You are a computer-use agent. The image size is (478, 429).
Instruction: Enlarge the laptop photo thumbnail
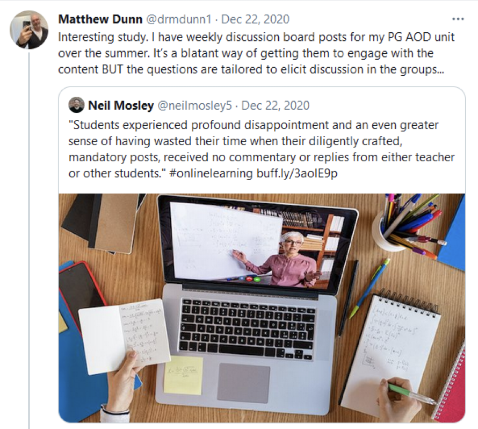click(x=262, y=308)
